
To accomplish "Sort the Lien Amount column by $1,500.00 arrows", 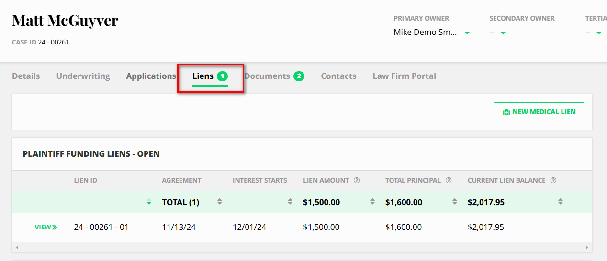I will [x=372, y=202].
